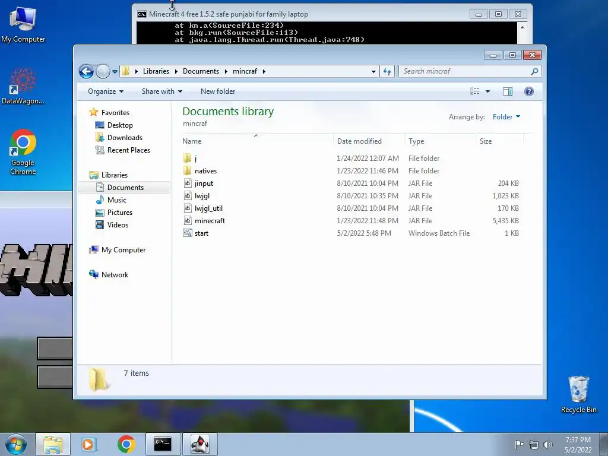Select the lwjgl JAR file
The height and width of the screenshot is (456, 608).
tap(202, 196)
